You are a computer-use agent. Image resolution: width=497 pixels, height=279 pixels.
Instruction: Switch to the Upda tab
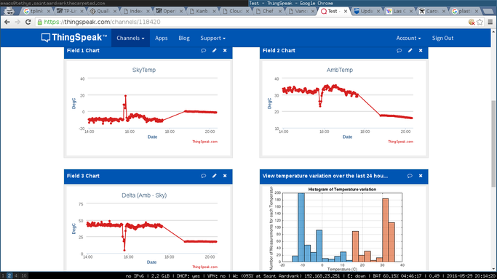tap(367, 11)
